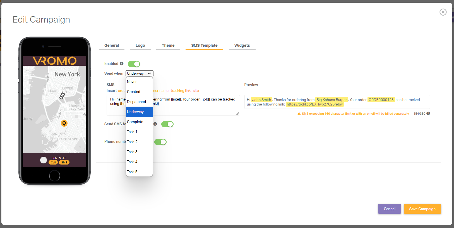Click Save Campaign button
Viewport: 454px width, 228px height.
click(x=422, y=209)
